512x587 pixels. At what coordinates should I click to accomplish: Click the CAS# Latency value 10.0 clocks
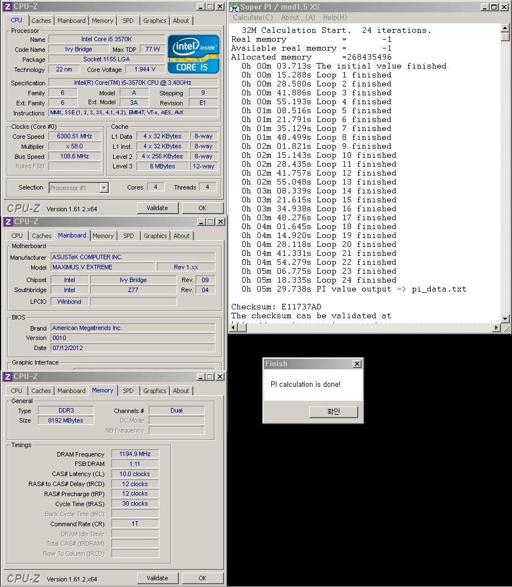[135, 474]
